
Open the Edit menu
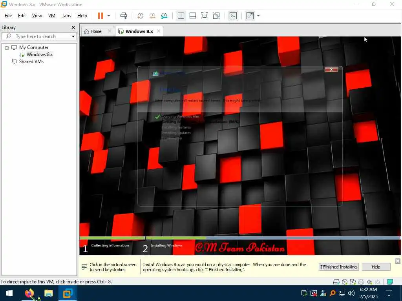click(x=22, y=16)
